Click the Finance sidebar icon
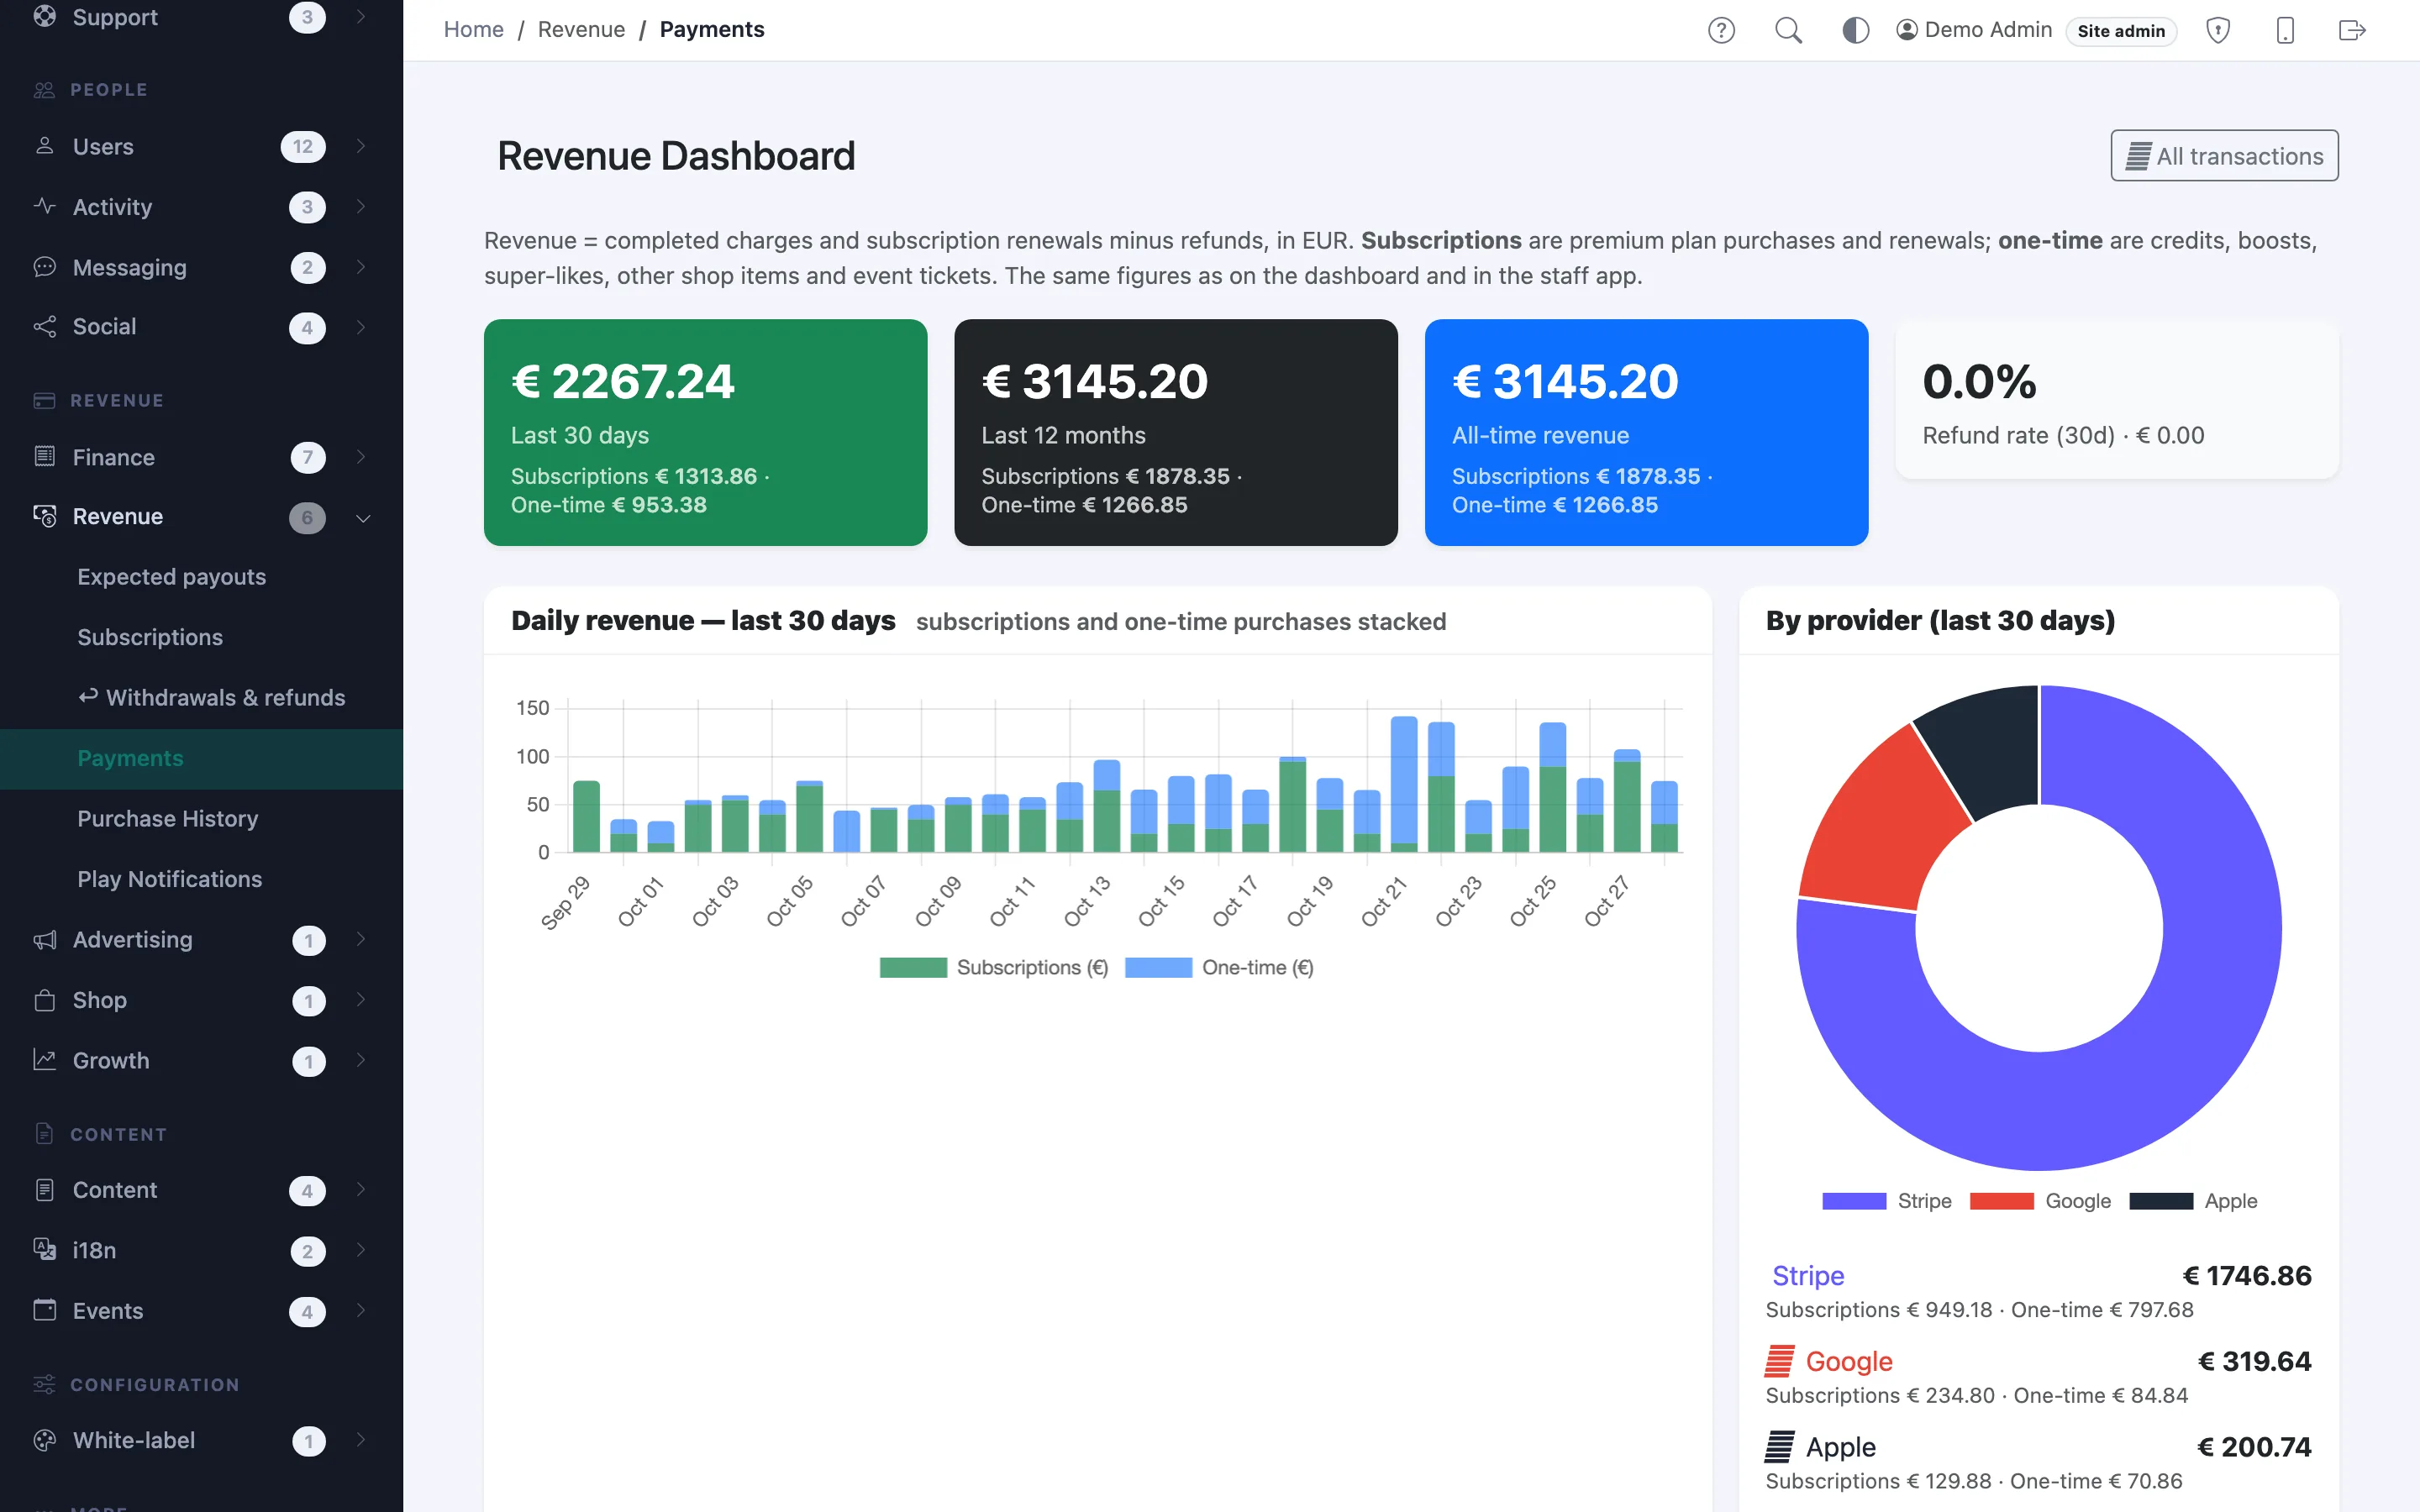The height and width of the screenshot is (1512, 2420). point(44,457)
